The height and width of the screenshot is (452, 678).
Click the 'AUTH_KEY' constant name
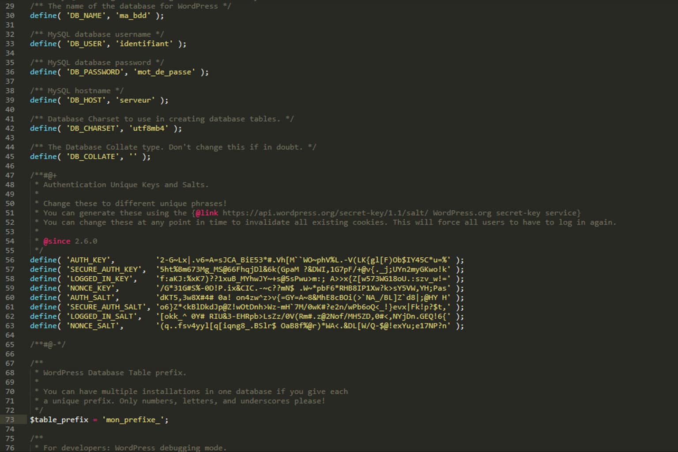(89, 260)
